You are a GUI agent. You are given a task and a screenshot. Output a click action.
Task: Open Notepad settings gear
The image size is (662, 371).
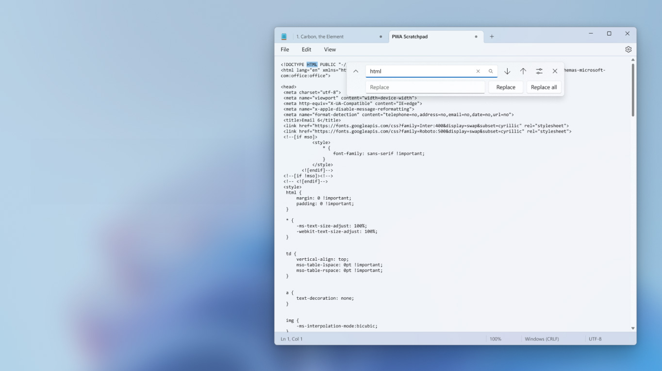[x=628, y=50]
